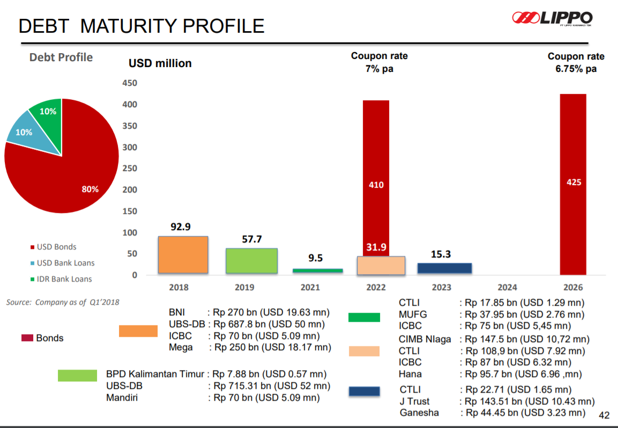Click the 92.9 data label
Viewport: 618px width, 428px height.
point(181,227)
